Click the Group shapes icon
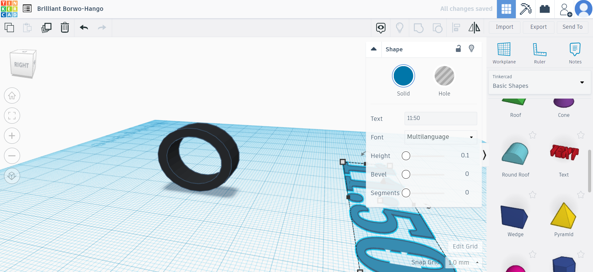This screenshot has width=593, height=272. click(418, 28)
